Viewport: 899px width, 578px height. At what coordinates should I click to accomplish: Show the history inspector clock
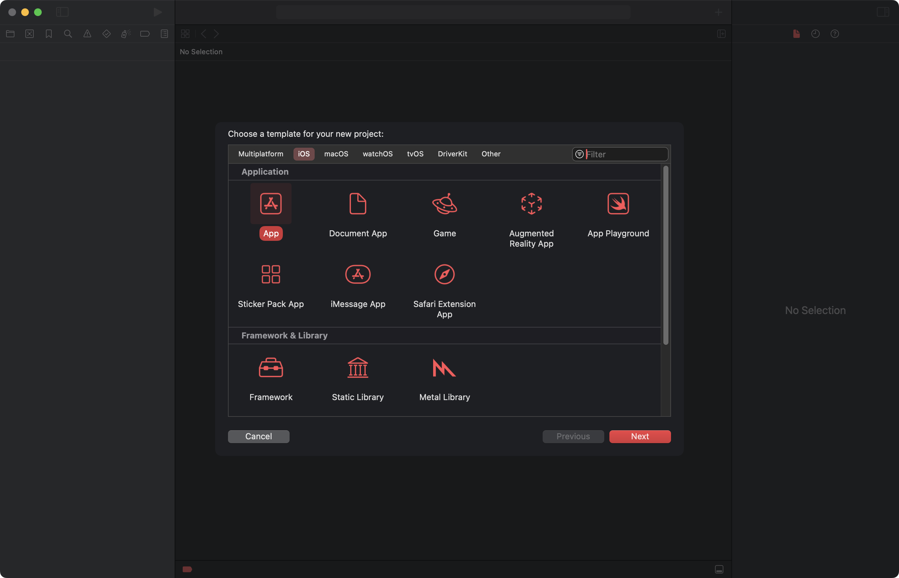815,34
